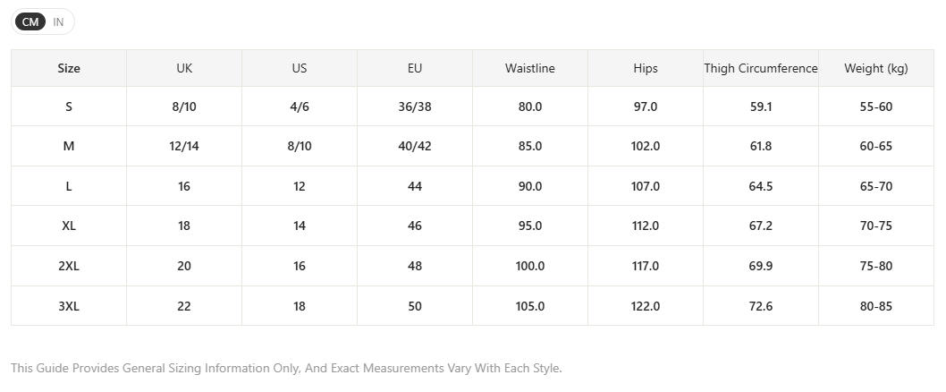Screen dimensions: 946x392
Task: Click the Thigh Circumference header
Action: click(x=761, y=68)
